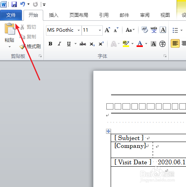Expand the undo history dropdown arrow
186x187 pixels.
[28, 4]
